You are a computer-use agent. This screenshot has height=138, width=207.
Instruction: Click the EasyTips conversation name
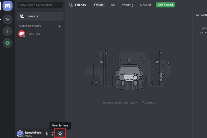[x=34, y=34]
